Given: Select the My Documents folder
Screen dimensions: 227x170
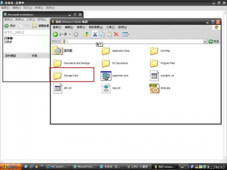Looking at the screenshot, I should click(x=115, y=63).
